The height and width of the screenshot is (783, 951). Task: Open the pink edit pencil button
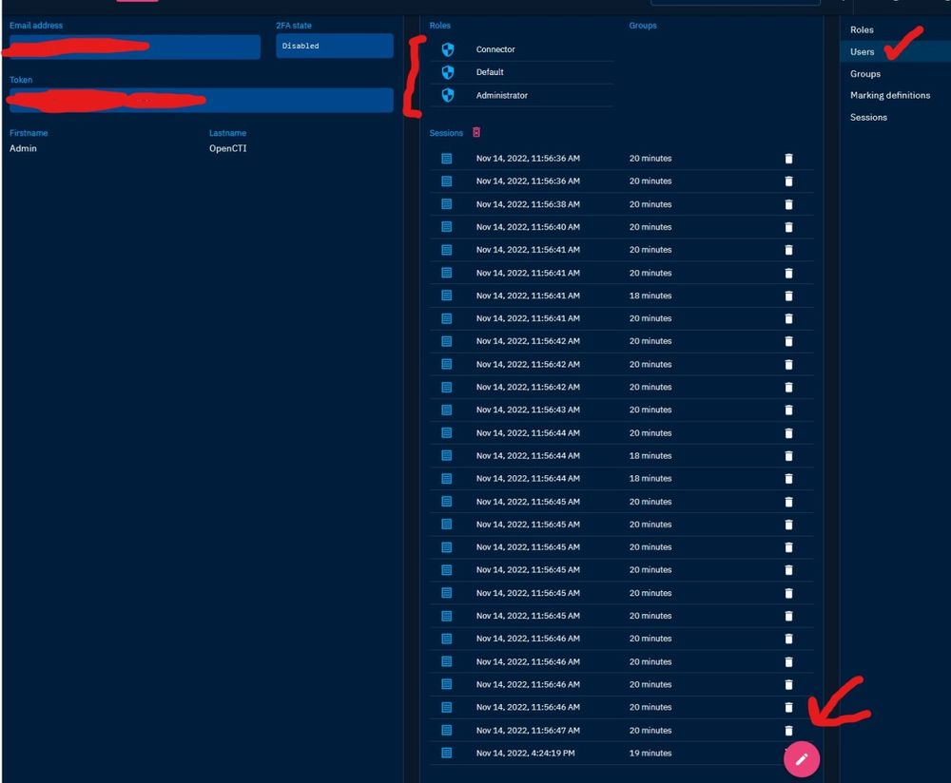[x=802, y=759]
